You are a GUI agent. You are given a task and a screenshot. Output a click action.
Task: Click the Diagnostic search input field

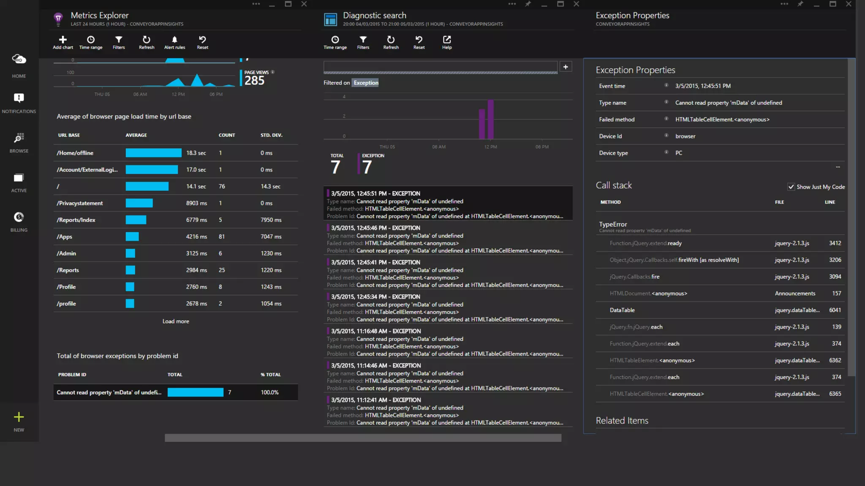(440, 66)
